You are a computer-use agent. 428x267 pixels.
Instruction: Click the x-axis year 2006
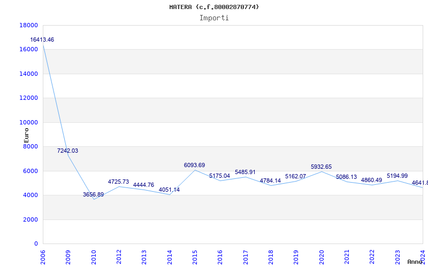point(43,257)
